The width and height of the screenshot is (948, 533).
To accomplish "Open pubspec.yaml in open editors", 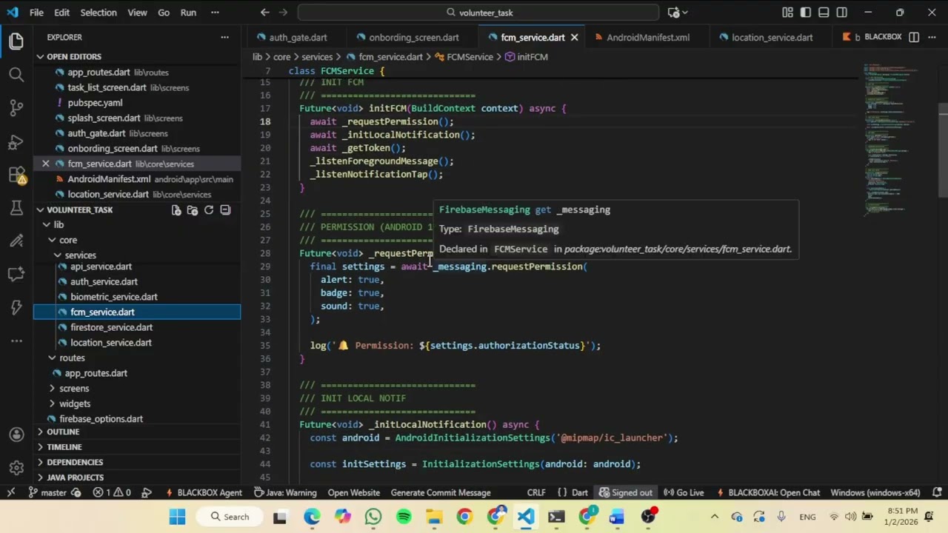I will click(95, 103).
